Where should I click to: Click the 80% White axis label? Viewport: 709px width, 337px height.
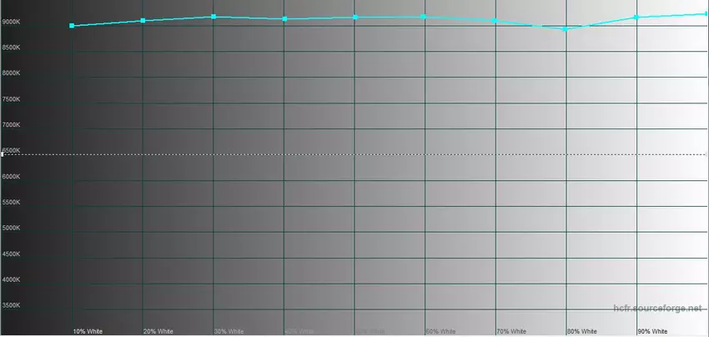click(581, 331)
